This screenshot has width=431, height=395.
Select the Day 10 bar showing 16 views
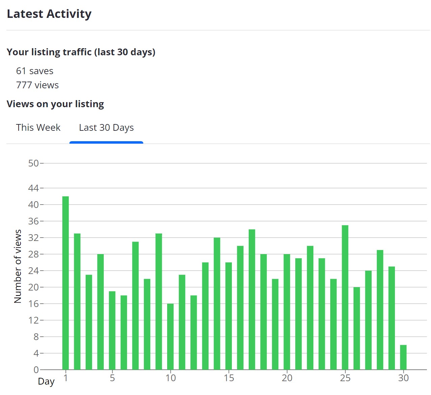pos(171,336)
